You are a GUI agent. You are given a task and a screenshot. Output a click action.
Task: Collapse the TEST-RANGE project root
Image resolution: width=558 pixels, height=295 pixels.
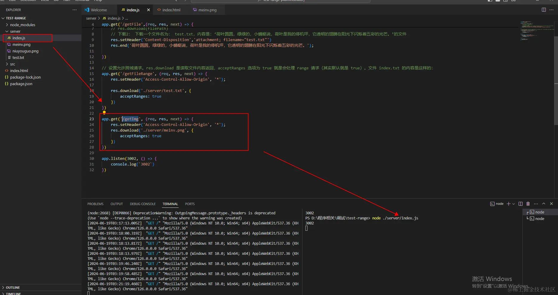pyautogui.click(x=16, y=18)
